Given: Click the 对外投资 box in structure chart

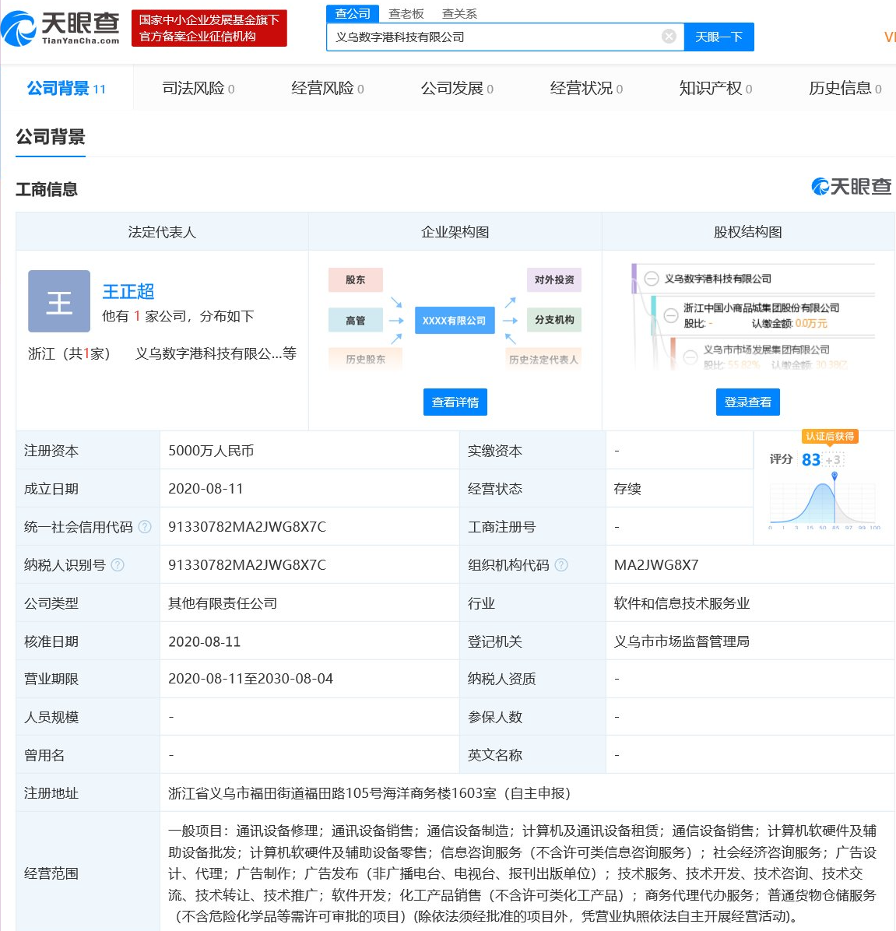Looking at the screenshot, I should tap(554, 279).
